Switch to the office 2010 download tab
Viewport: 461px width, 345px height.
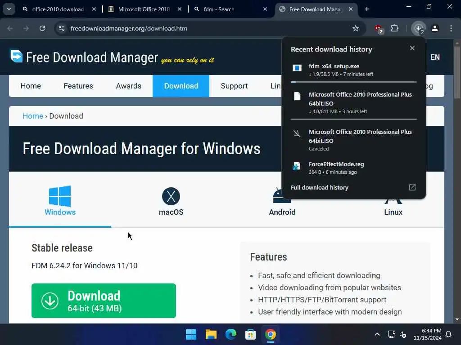pos(58,9)
